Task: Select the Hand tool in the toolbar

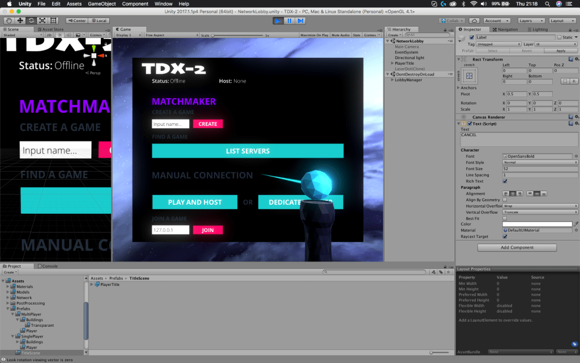Action: pos(8,20)
